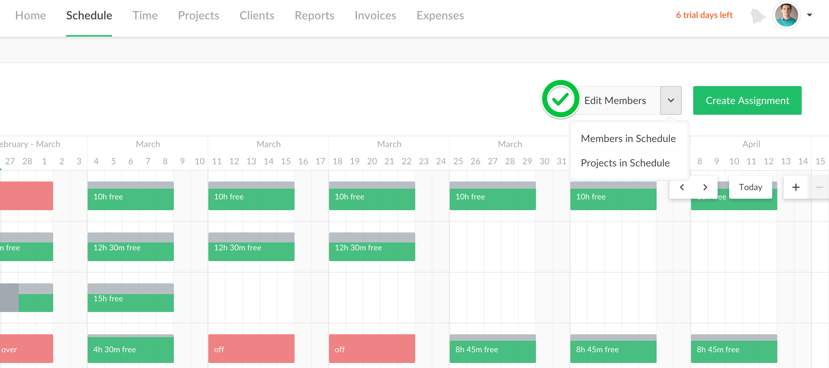Zoom in with the plus icon
The width and height of the screenshot is (829, 368).
(796, 187)
